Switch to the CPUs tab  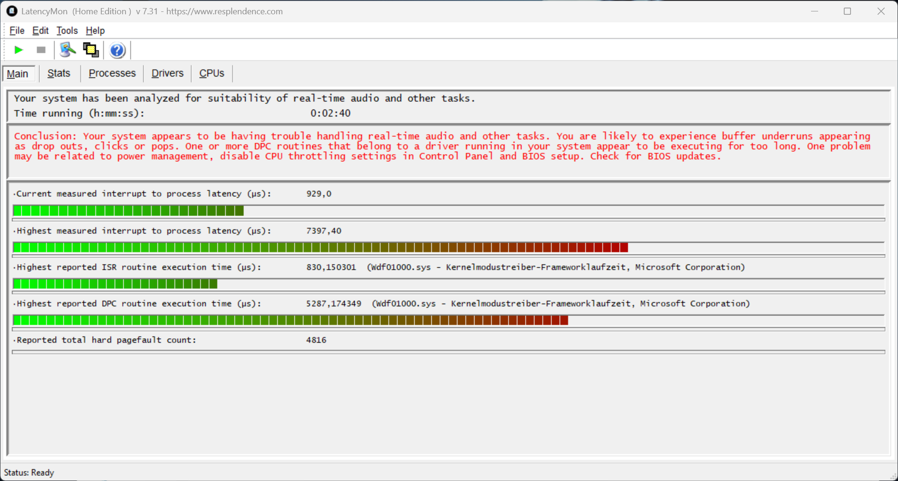tap(212, 73)
